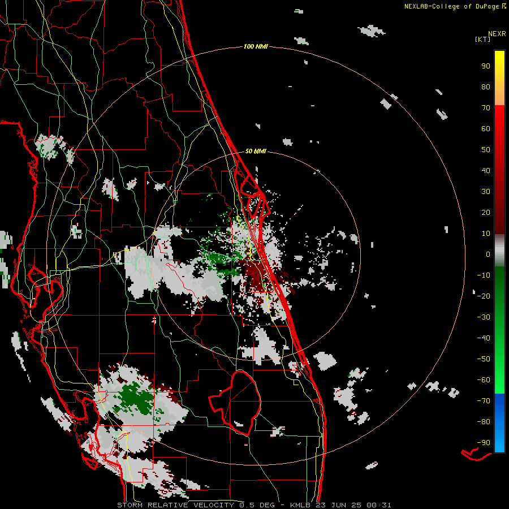Click the 60 knot value on the scale
The width and height of the screenshot is (509, 509).
pos(486,128)
